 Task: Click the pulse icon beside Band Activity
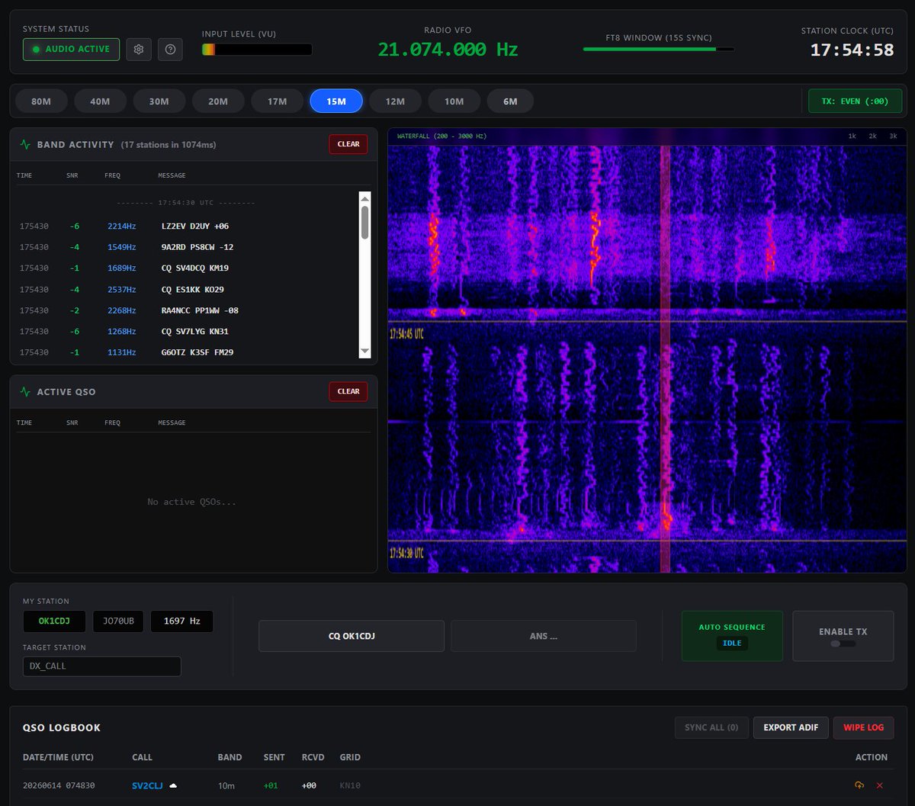click(x=25, y=144)
